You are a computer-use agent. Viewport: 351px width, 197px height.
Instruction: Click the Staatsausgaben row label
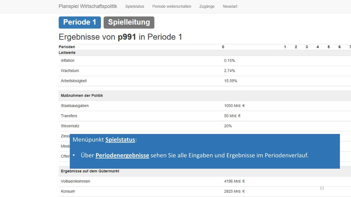point(75,106)
